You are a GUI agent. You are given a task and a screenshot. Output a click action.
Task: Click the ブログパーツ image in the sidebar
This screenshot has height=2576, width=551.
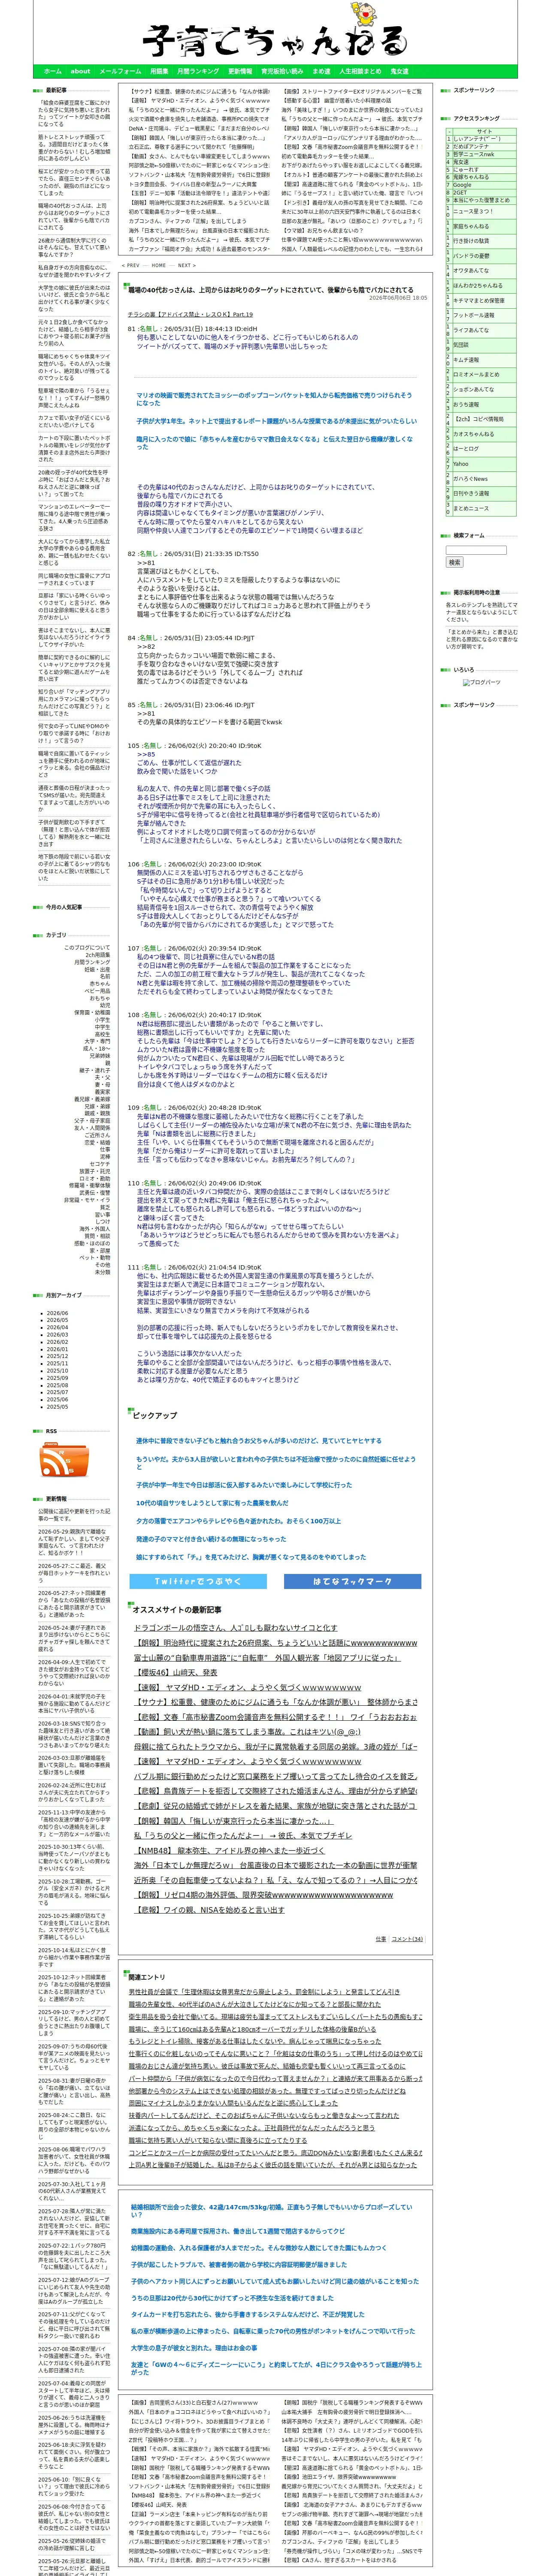tap(482, 682)
